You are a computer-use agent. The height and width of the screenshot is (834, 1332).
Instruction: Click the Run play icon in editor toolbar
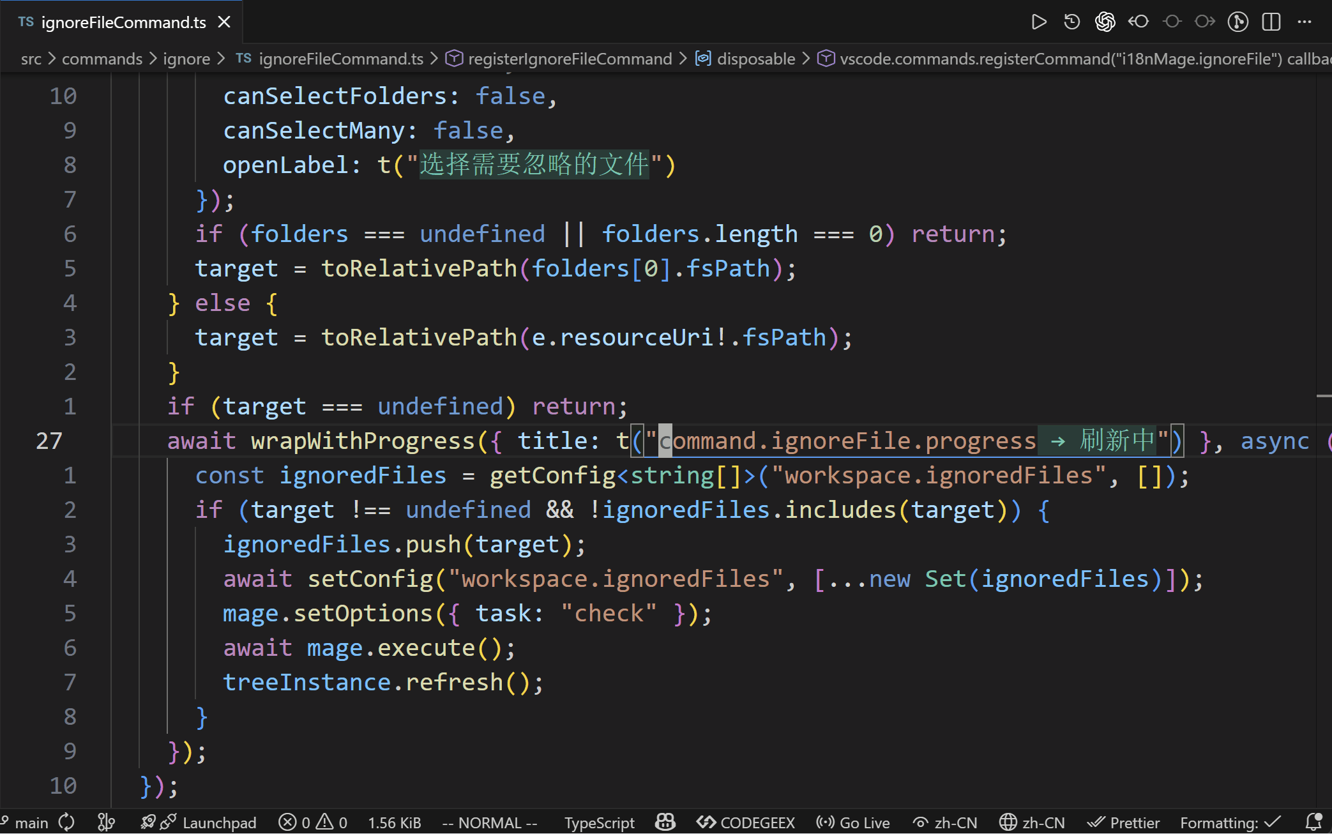[1038, 22]
